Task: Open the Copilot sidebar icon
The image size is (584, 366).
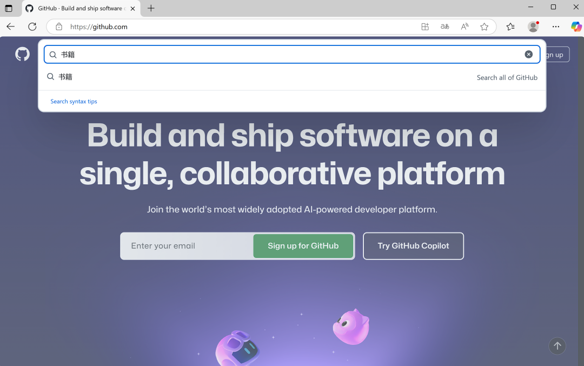Action: point(576,26)
